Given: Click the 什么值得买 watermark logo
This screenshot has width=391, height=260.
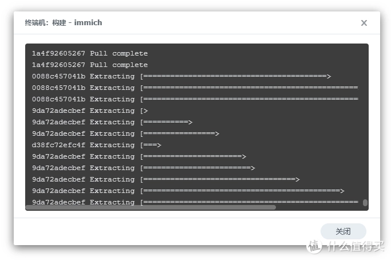Looking at the screenshot, I should 345,246.
